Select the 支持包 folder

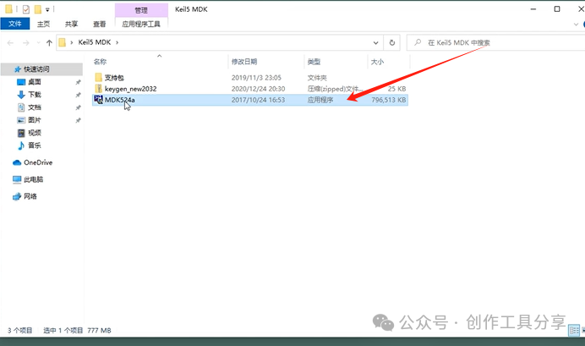[114, 78]
